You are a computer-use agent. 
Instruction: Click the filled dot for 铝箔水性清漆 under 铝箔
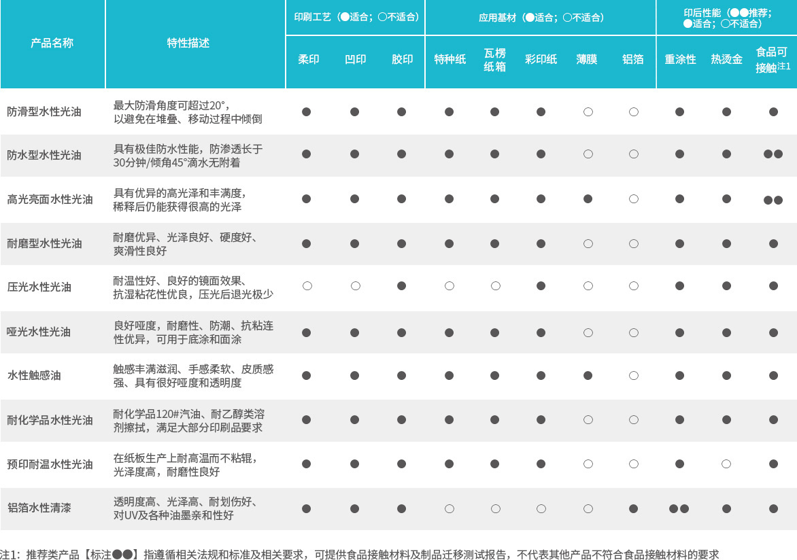[x=634, y=508]
